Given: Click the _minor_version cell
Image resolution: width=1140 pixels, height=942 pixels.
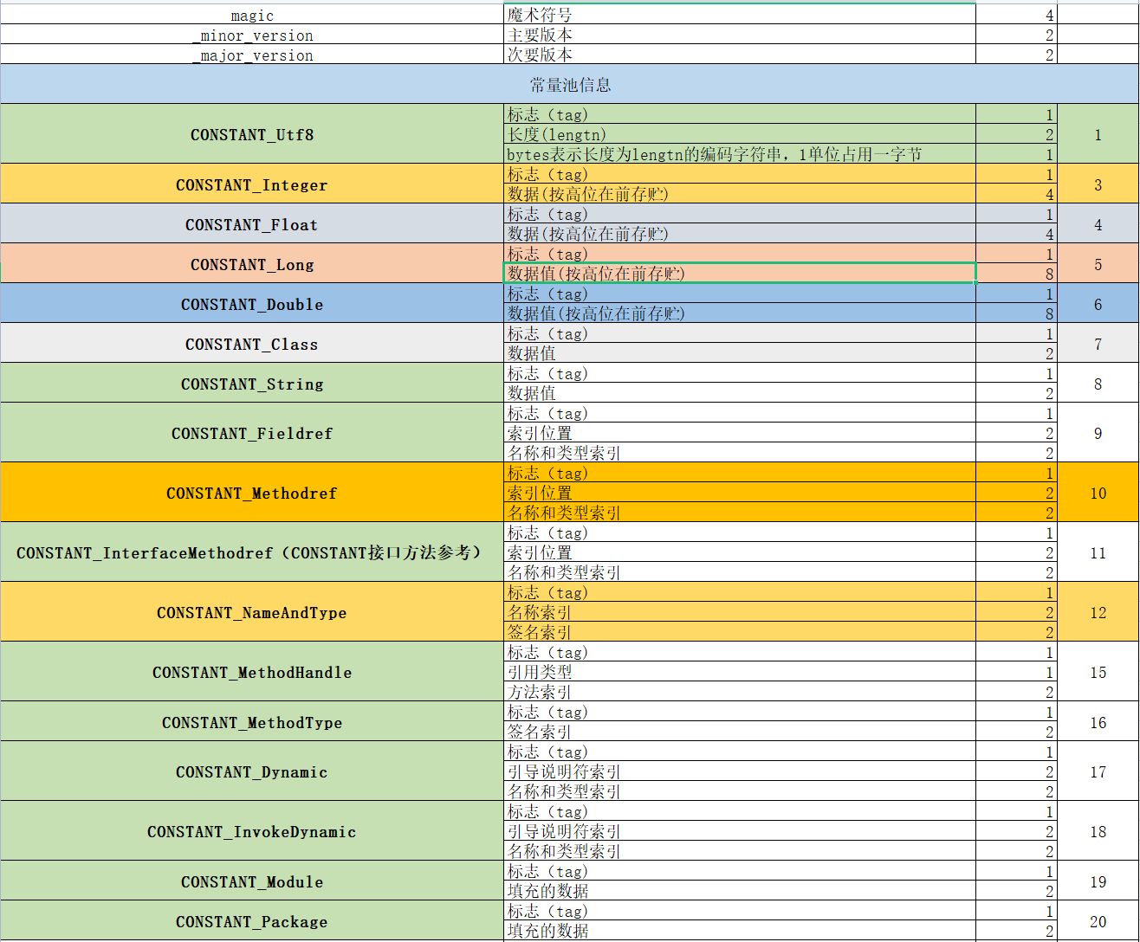Looking at the screenshot, I should click(x=252, y=35).
